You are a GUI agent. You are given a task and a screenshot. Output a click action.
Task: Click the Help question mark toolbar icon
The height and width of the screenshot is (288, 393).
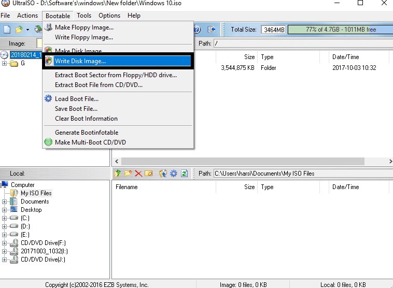coord(197,30)
